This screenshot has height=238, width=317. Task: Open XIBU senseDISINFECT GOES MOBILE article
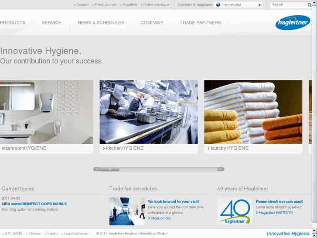coord(34,204)
